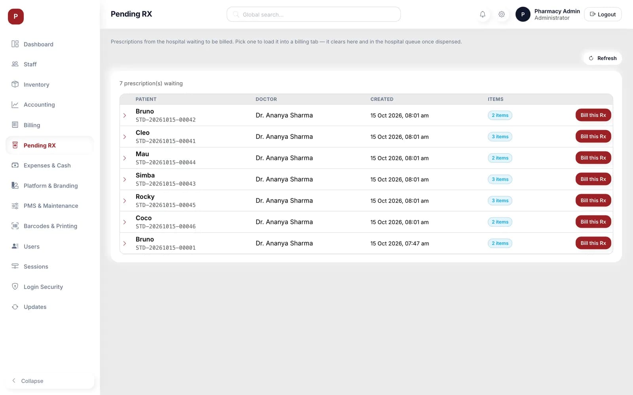Viewport: 633px width, 395px height.
Task: Click the CREATED column header
Action: coord(382,99)
